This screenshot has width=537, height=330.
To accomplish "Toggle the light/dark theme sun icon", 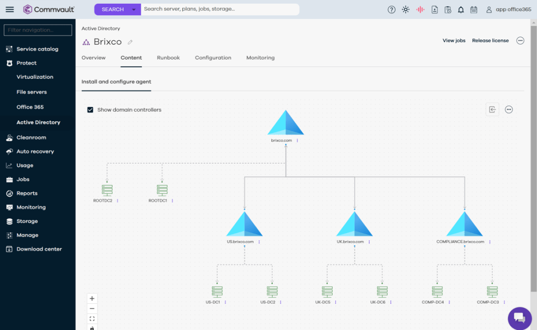I will (x=405, y=9).
